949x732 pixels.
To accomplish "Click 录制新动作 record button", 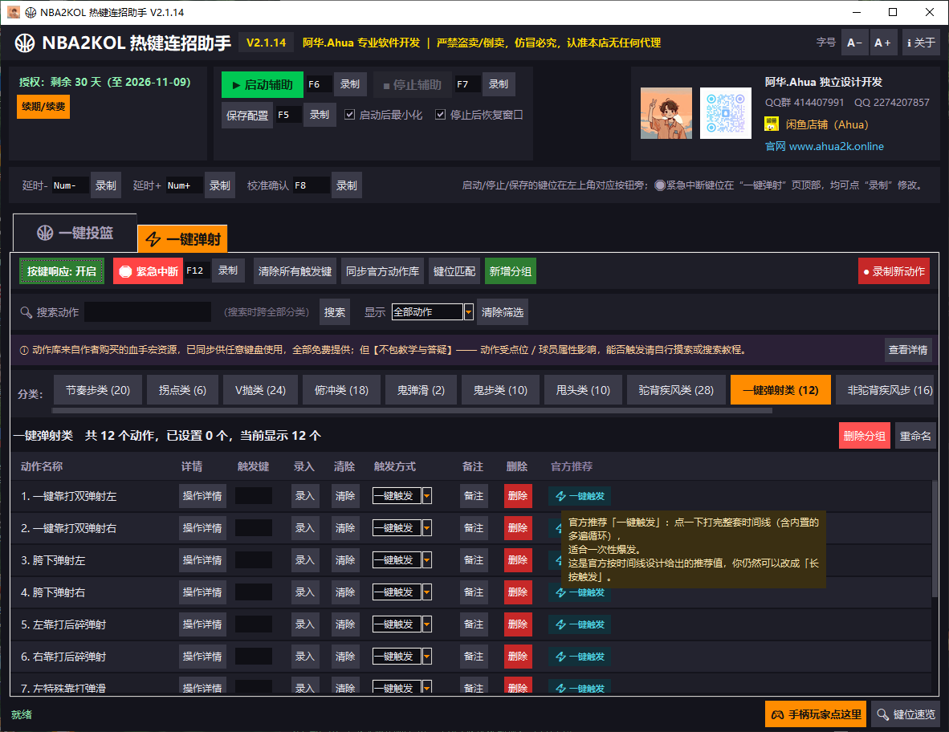I will pos(894,271).
